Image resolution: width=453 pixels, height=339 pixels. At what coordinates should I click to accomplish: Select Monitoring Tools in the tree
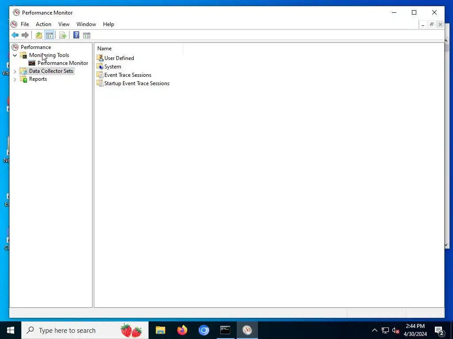click(x=49, y=55)
